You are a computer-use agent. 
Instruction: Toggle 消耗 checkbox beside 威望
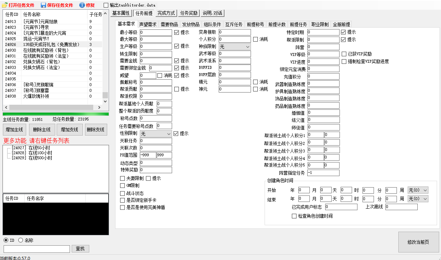tap(160, 75)
